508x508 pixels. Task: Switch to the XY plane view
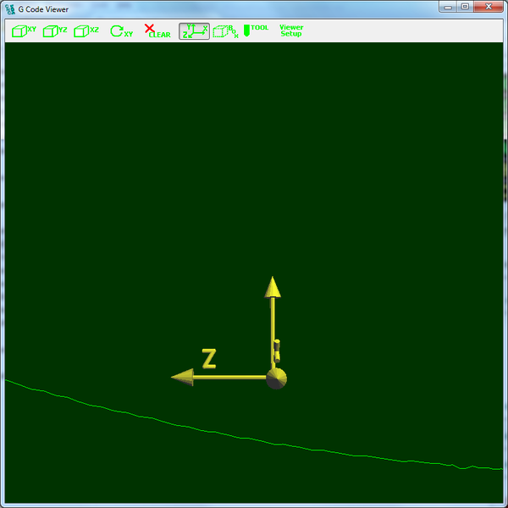24,31
